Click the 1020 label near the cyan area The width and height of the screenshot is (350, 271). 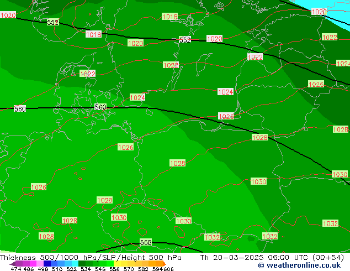(319, 12)
